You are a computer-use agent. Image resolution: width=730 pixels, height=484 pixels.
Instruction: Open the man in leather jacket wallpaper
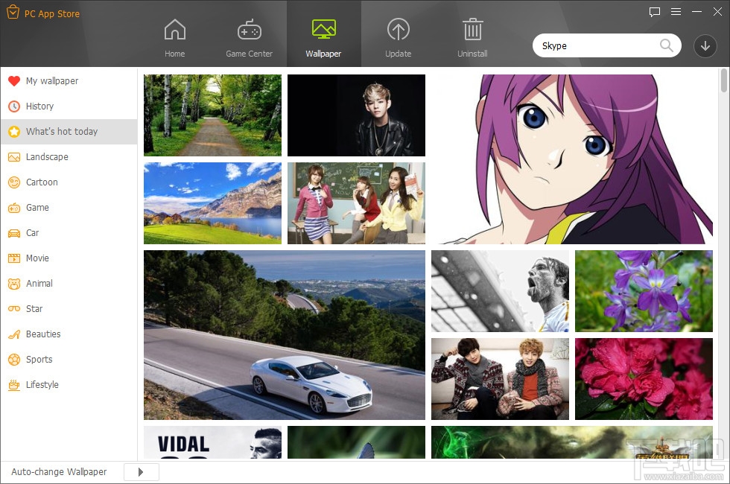tap(356, 115)
